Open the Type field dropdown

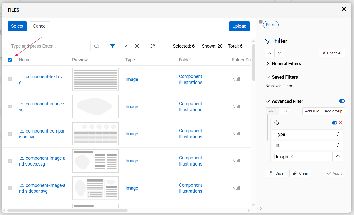[307, 134]
